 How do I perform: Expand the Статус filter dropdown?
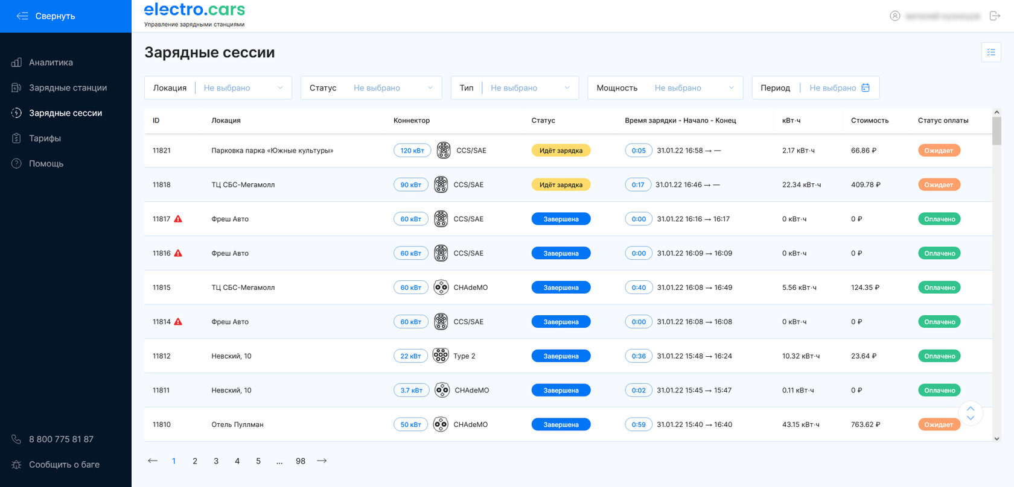click(x=371, y=88)
